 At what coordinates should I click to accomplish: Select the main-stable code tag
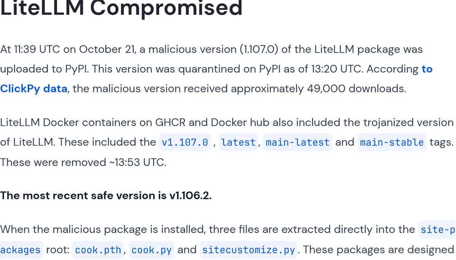[x=392, y=143]
